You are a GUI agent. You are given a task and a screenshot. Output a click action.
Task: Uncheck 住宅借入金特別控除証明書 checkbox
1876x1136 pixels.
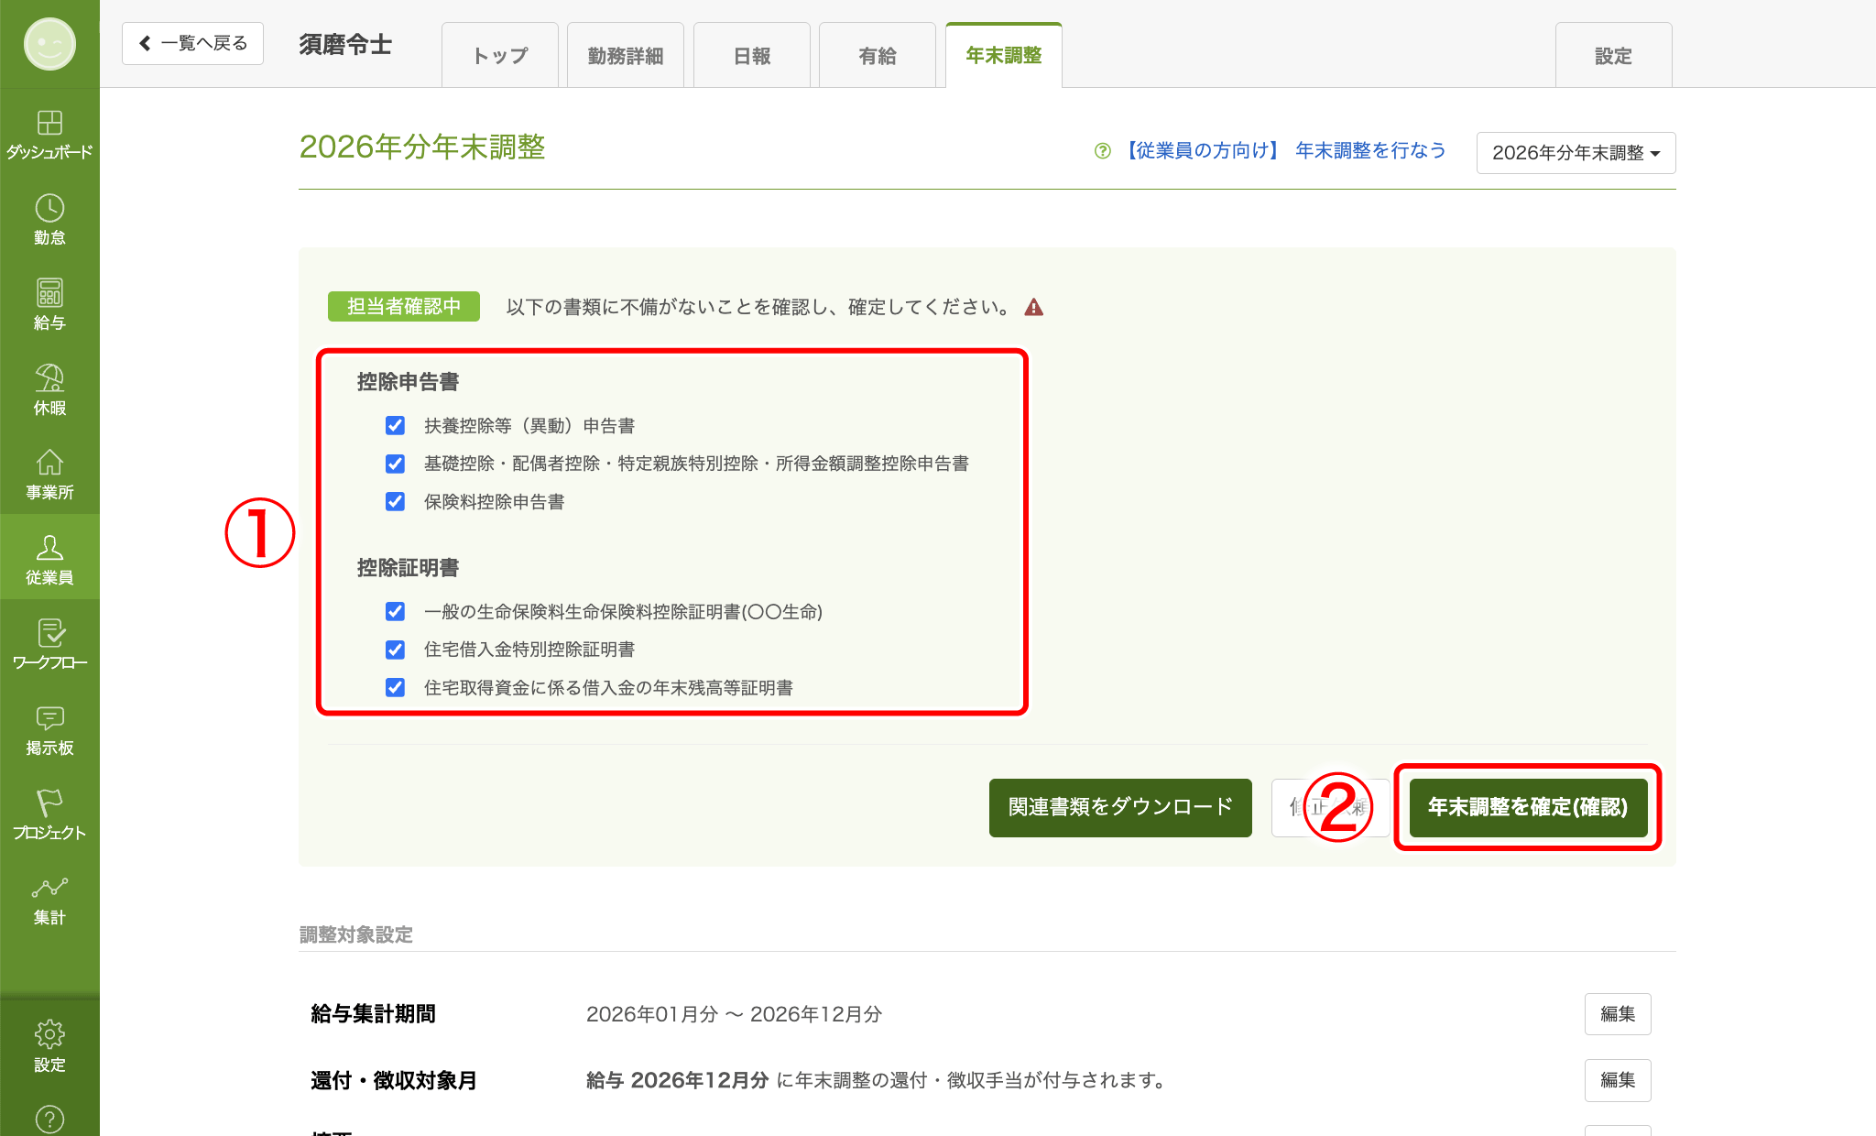(395, 650)
